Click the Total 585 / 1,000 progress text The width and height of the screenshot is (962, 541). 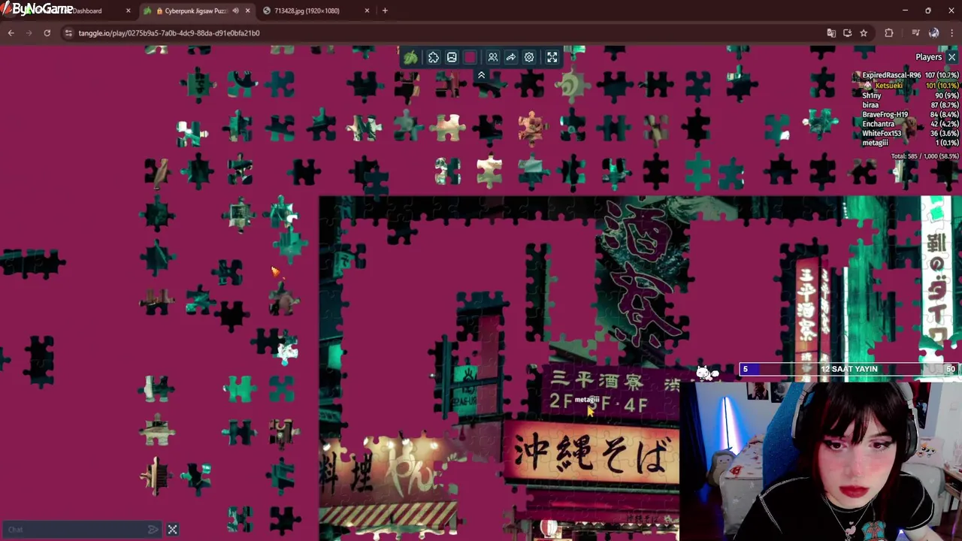pyautogui.click(x=924, y=156)
